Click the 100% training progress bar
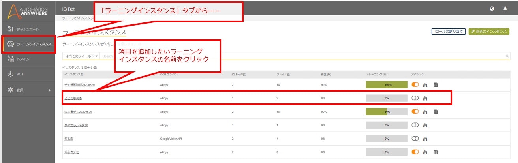 pyautogui.click(x=387, y=85)
